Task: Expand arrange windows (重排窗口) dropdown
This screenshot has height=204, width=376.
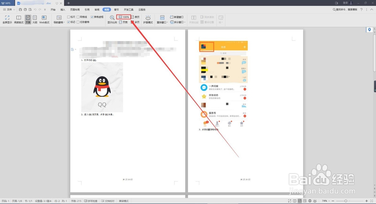Action: coord(167,23)
